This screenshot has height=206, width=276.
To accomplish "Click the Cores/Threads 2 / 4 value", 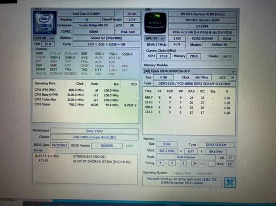I will point(132,20).
